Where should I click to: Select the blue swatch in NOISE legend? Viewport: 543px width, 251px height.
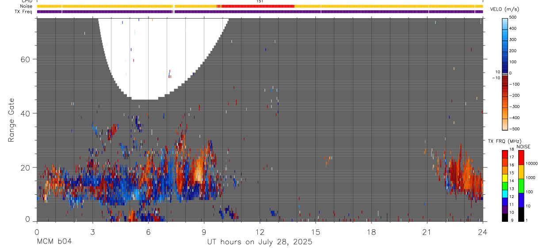point(521,200)
